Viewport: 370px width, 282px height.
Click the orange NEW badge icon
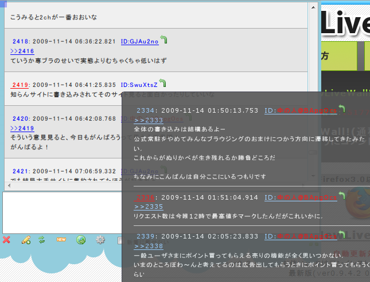tap(61, 240)
